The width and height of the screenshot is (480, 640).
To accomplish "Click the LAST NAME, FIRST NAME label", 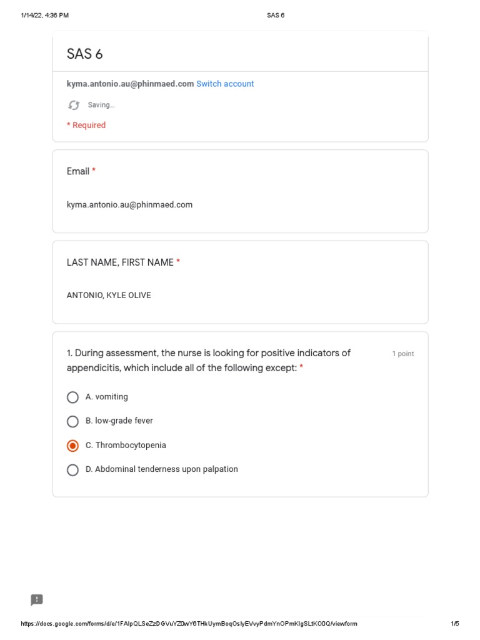I will [120, 262].
